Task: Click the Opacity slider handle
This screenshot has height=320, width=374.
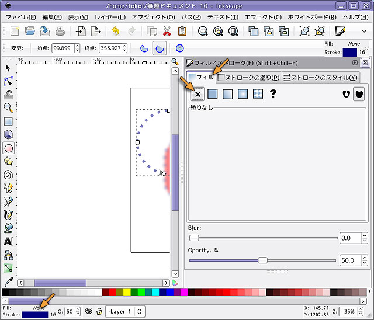Action: point(263,260)
